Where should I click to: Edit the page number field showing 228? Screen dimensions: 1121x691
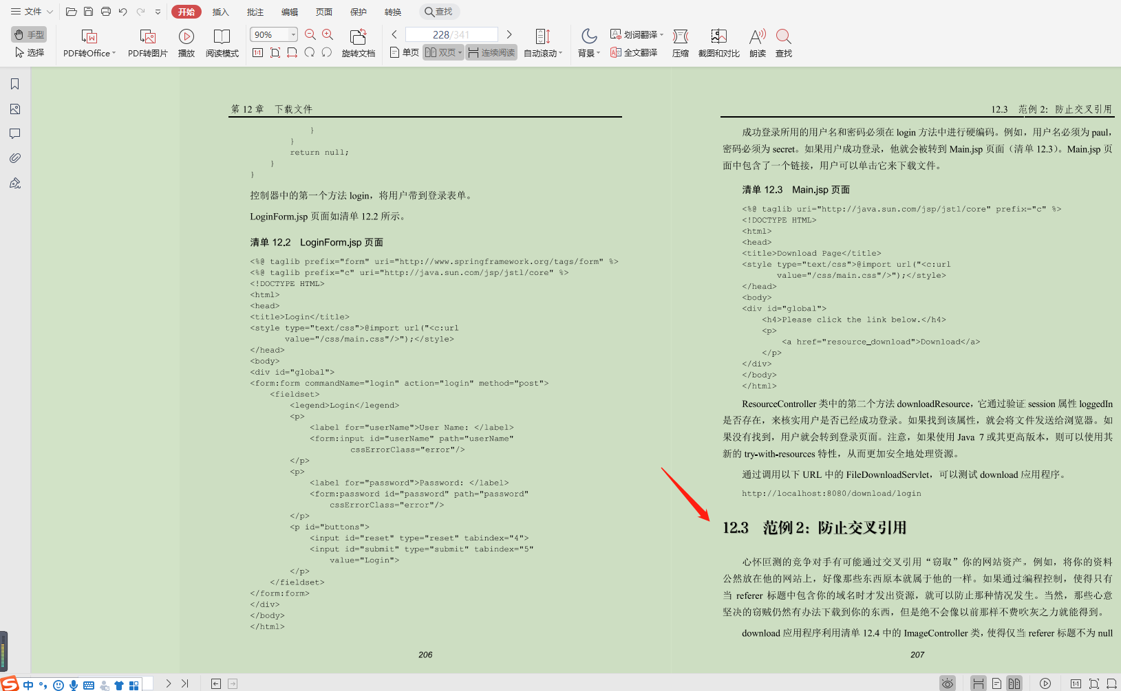click(451, 34)
